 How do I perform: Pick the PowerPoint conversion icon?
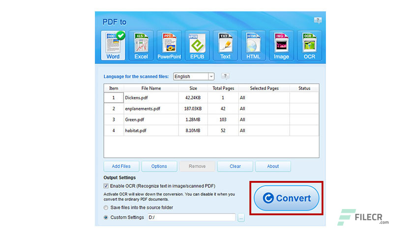coord(169,45)
